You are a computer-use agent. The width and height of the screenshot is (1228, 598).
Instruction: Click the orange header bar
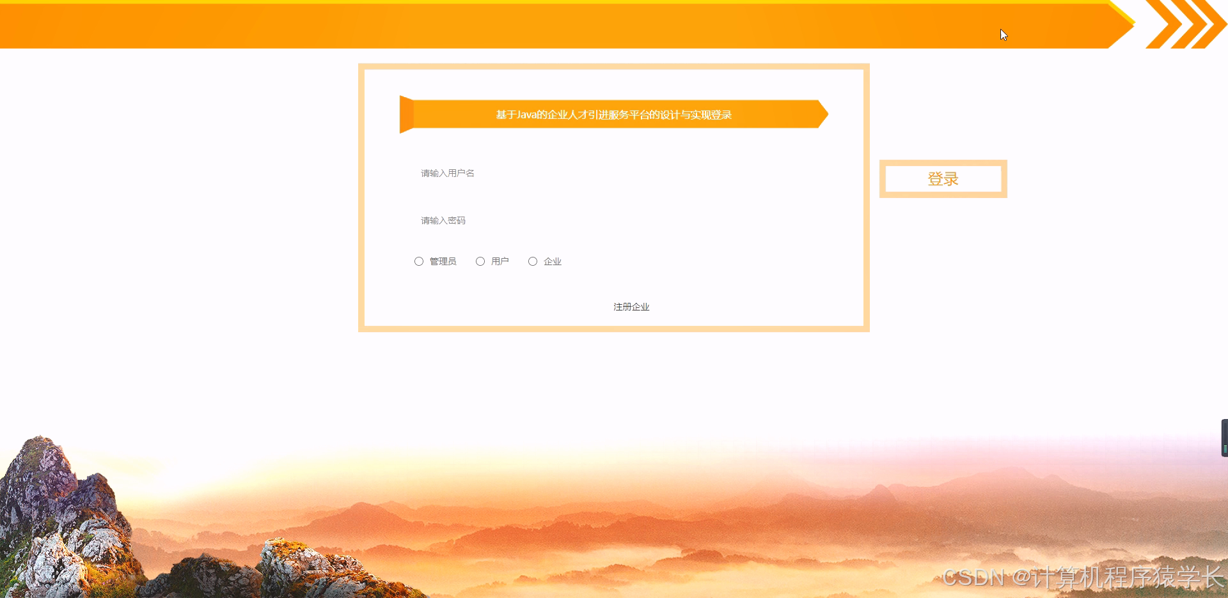pos(448,27)
